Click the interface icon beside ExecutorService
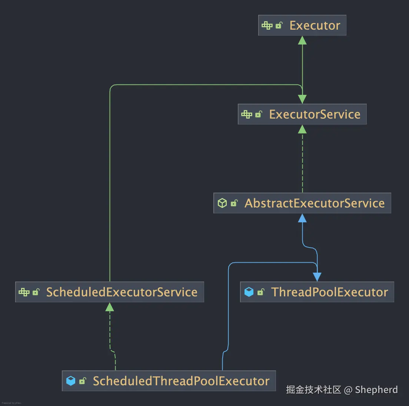 click(246, 114)
